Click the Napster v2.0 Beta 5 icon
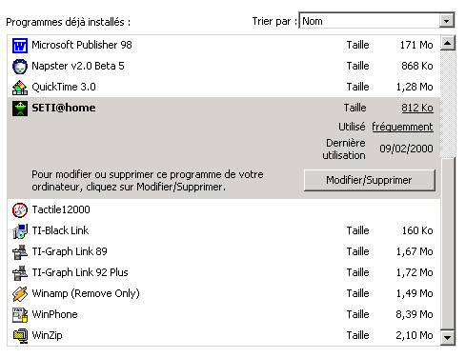Image resolution: width=466 pixels, height=358 pixels. 20,67
